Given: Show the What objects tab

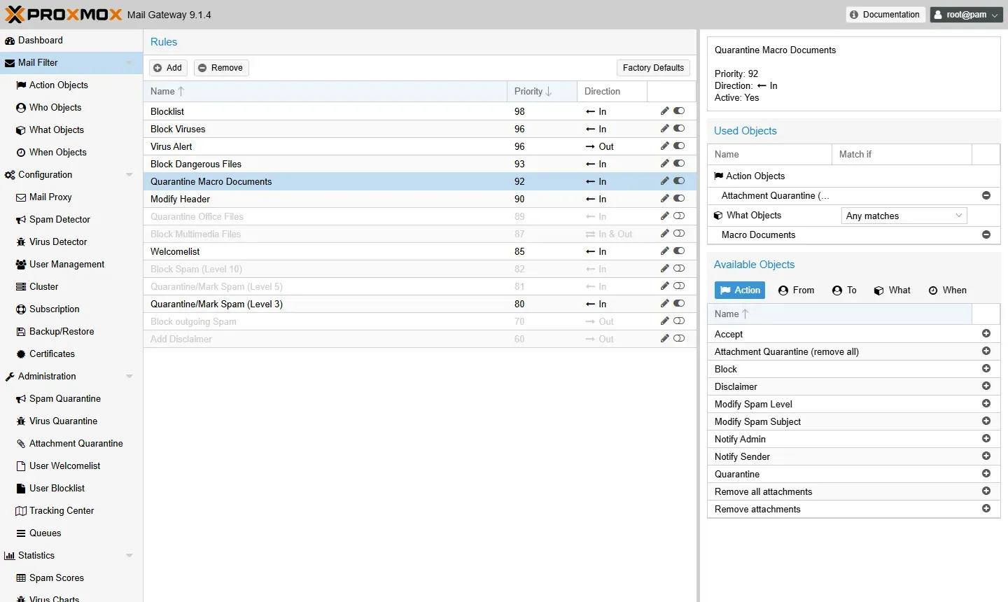Looking at the screenshot, I should coord(892,290).
